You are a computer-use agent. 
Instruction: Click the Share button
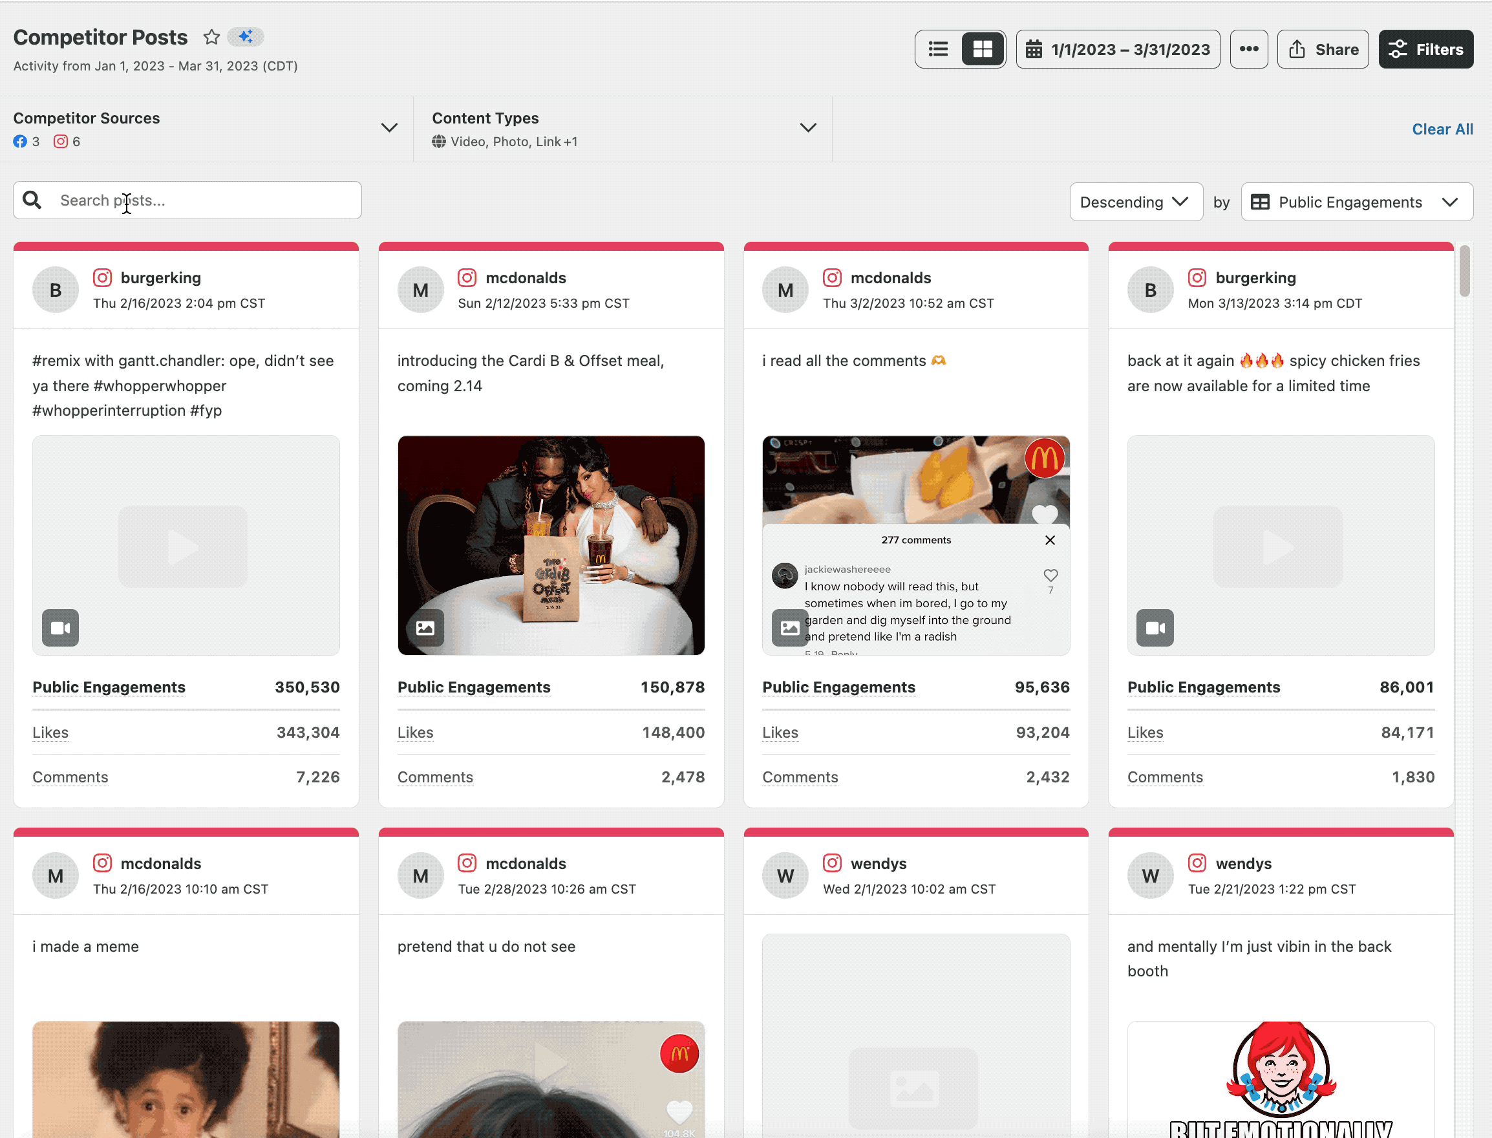(1323, 48)
